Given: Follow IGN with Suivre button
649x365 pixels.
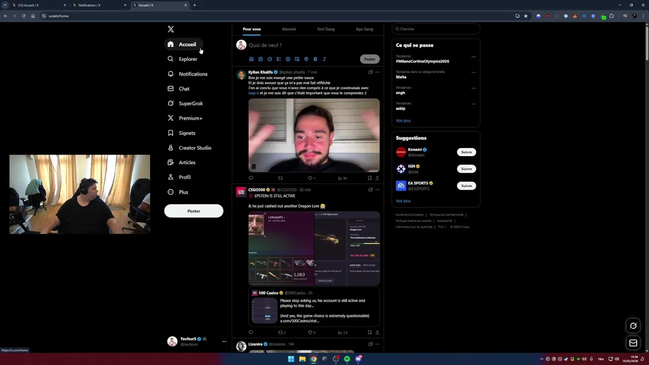Looking at the screenshot, I should 466,169.
